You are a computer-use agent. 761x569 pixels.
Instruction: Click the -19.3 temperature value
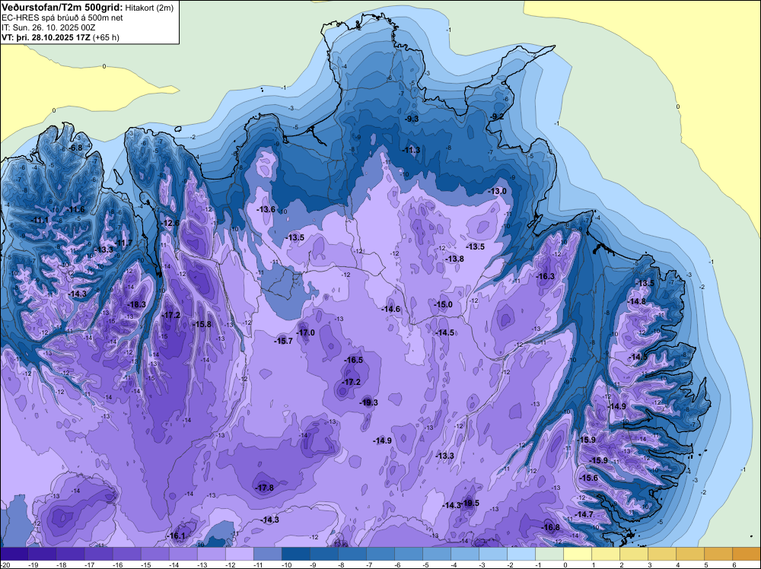click(x=368, y=402)
